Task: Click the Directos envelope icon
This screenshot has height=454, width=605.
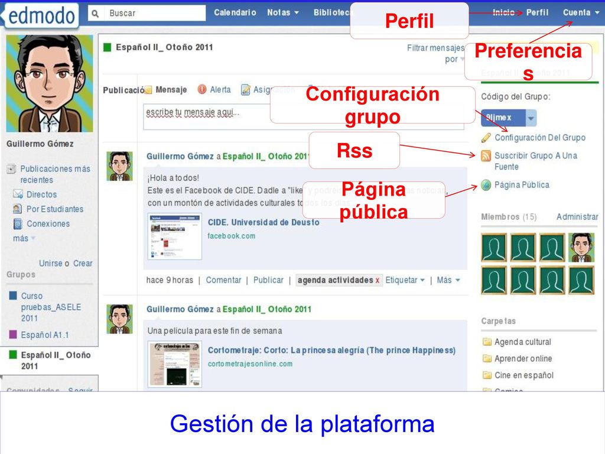Action: point(18,194)
